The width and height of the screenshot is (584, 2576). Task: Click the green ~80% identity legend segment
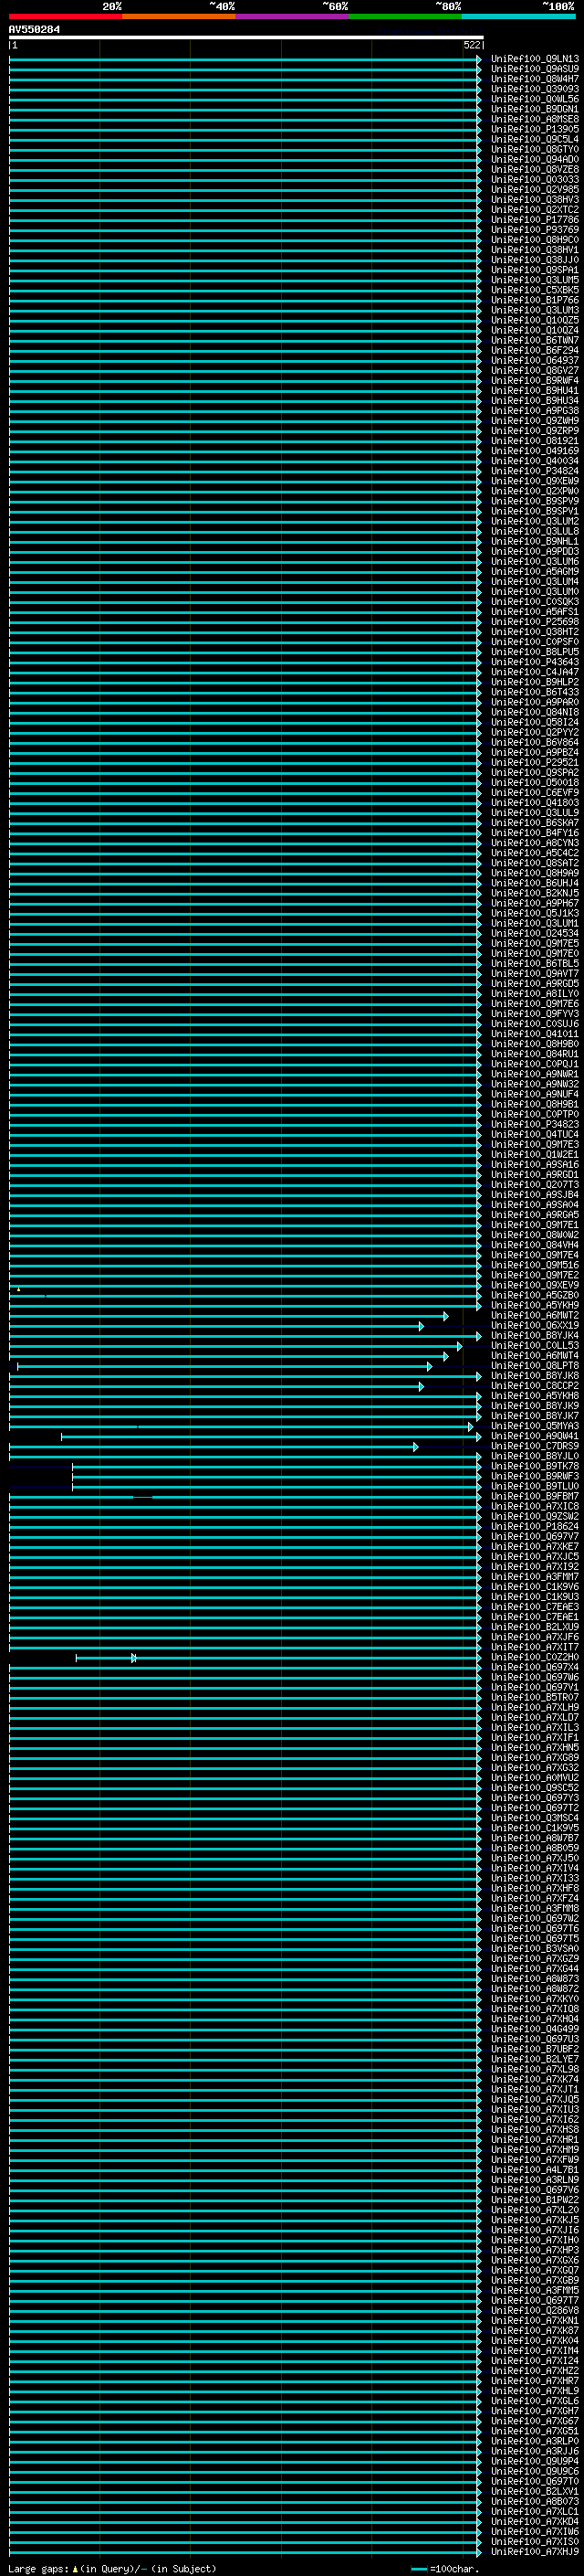click(x=405, y=16)
